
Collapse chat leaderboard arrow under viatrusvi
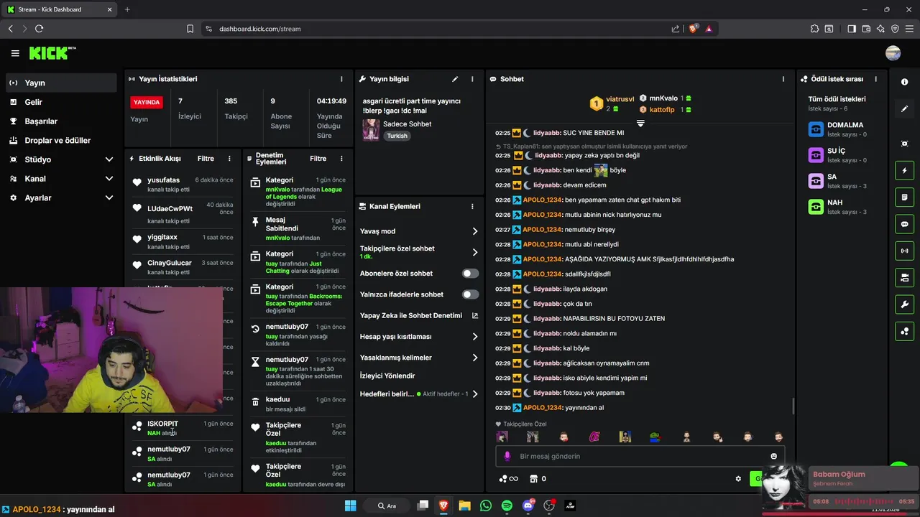coord(640,124)
